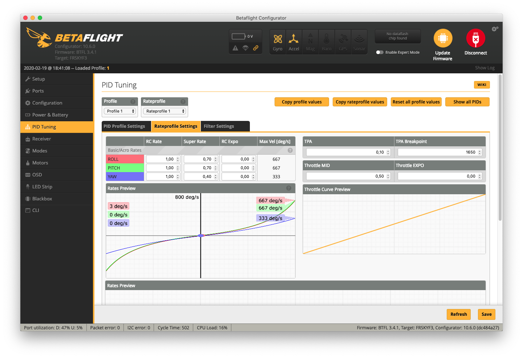Click Throttle MID input field
This screenshot has width=523, height=358.
point(348,176)
